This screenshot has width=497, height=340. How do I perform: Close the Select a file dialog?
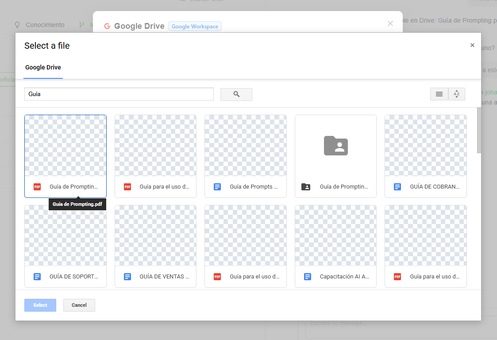(x=472, y=45)
